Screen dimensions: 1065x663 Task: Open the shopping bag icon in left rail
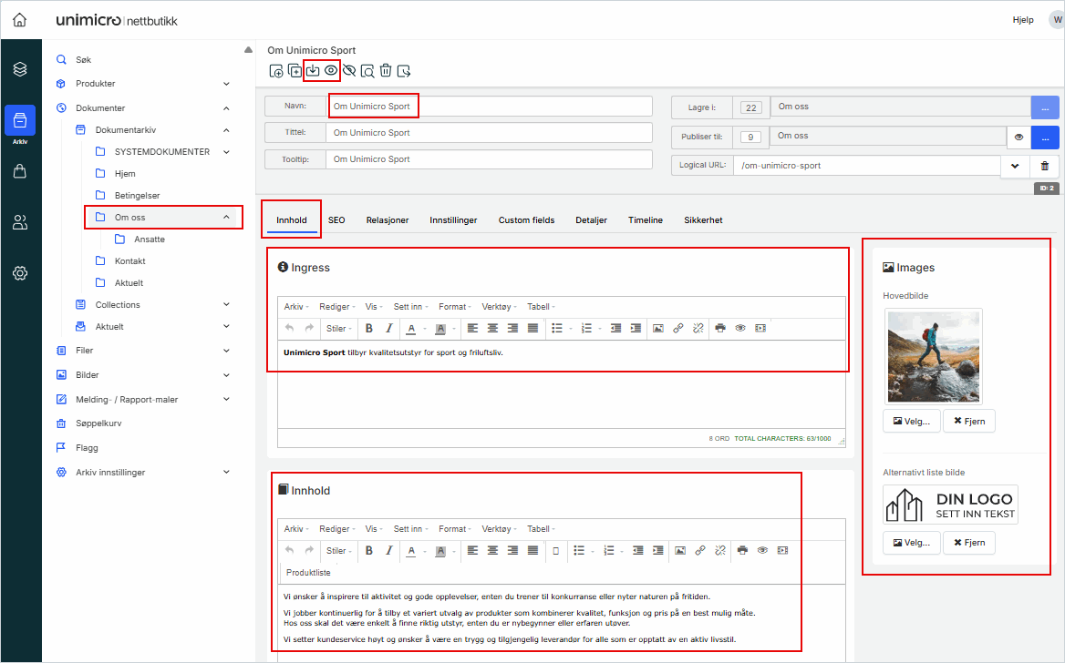(x=20, y=171)
